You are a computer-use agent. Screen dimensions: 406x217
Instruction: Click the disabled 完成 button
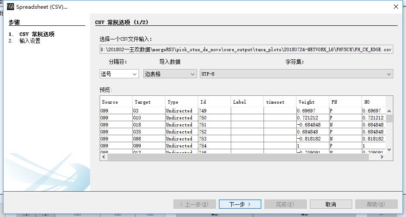[285, 204]
